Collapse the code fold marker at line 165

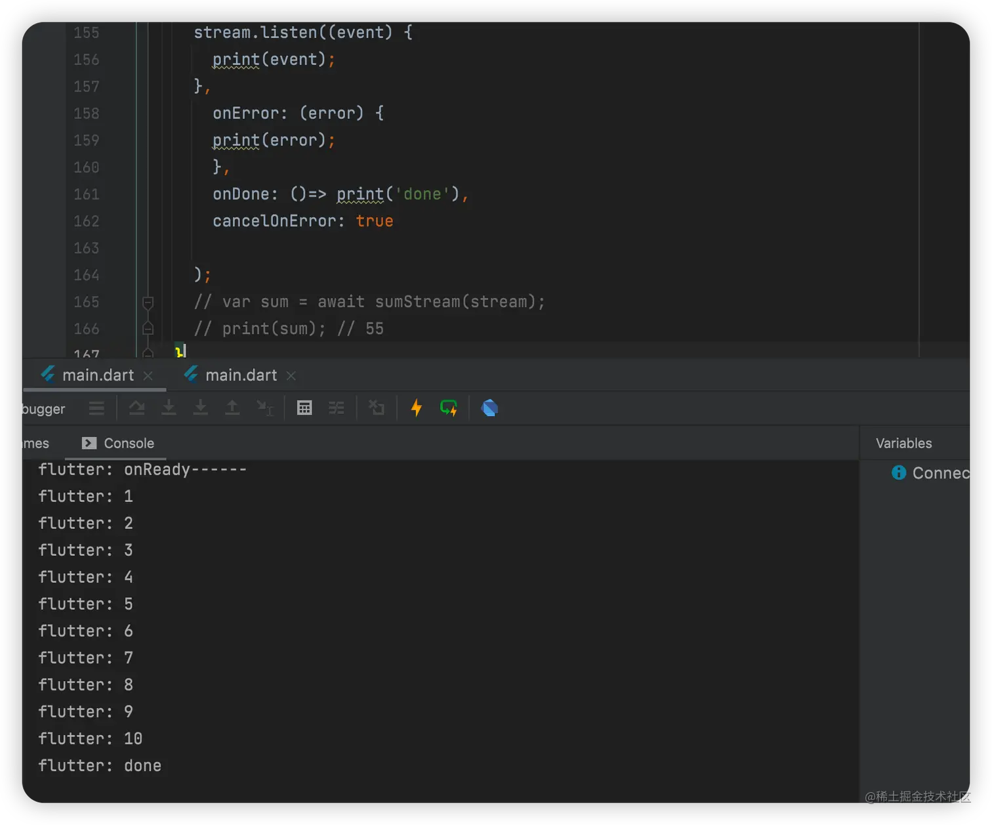(x=148, y=303)
